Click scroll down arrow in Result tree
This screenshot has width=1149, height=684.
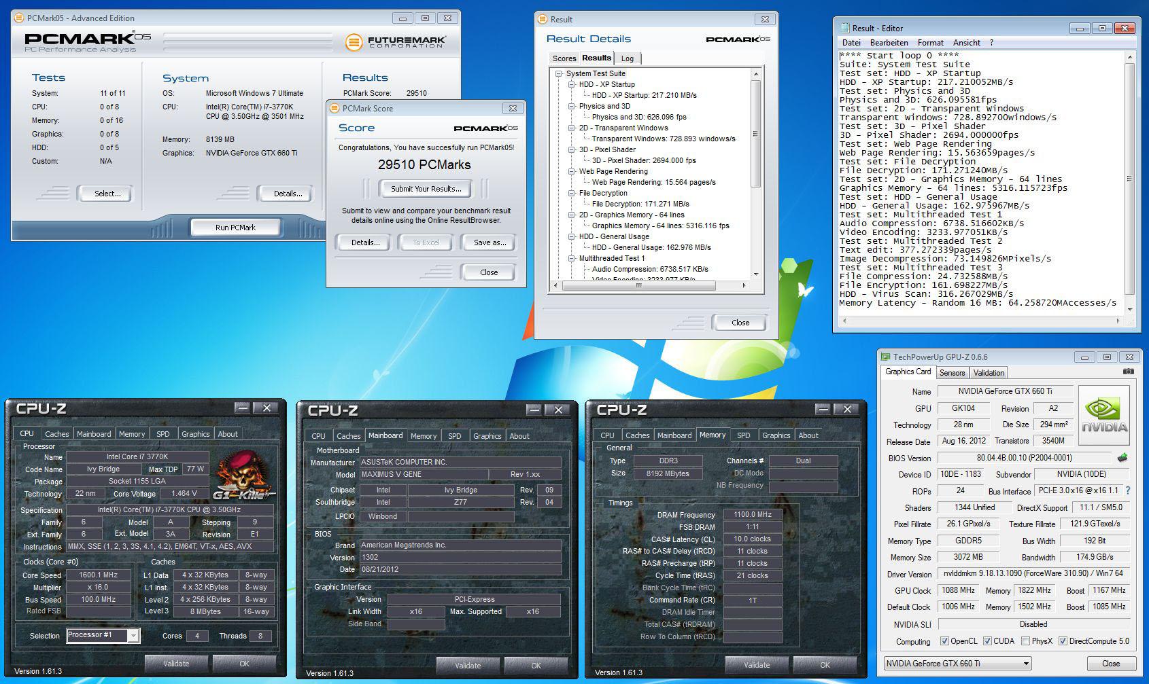pyautogui.click(x=755, y=274)
